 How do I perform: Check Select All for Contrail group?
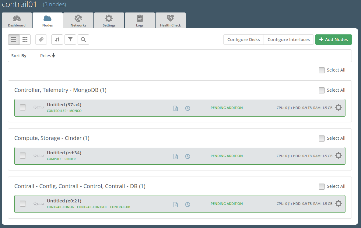322,187
